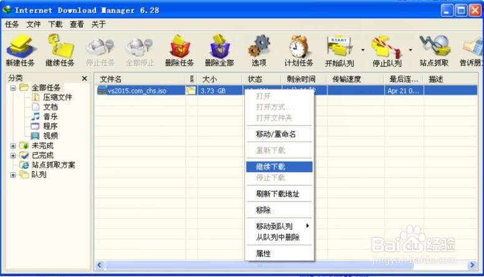
Task: Click horizontal scrollbar left arrow
Action: (x=99, y=265)
